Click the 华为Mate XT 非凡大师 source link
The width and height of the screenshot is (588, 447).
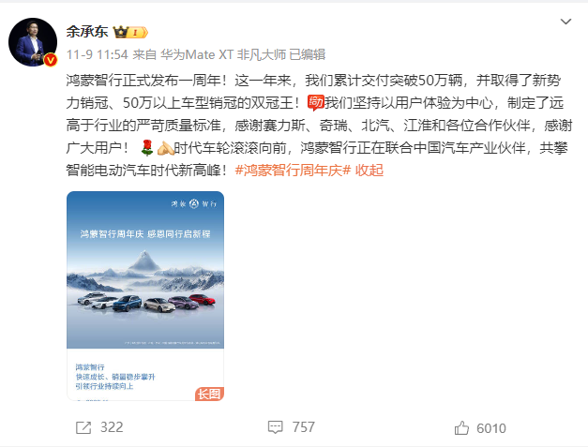223,54
